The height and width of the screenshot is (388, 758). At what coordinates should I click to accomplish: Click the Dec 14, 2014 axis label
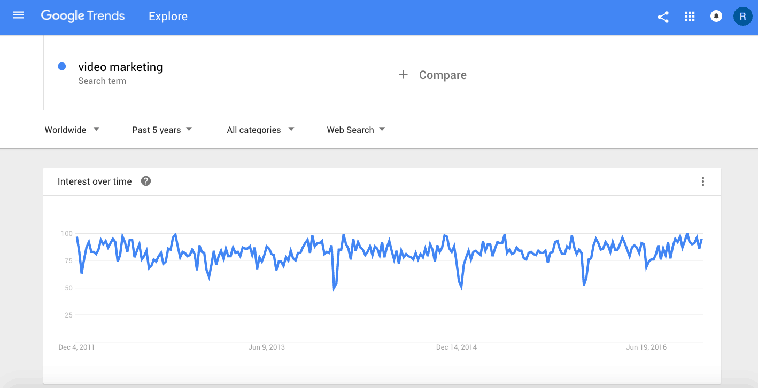pyautogui.click(x=457, y=347)
